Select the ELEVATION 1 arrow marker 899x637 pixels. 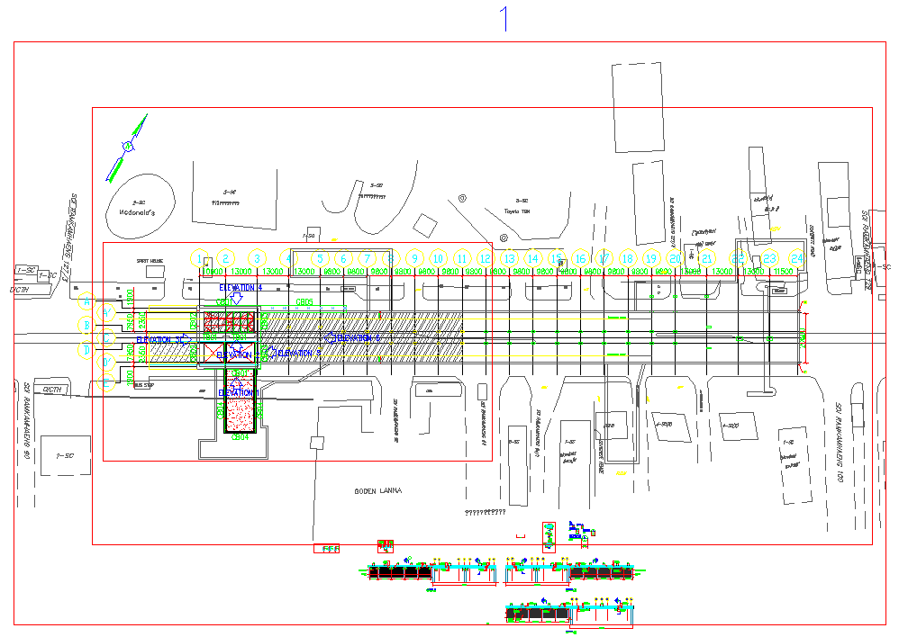tap(237, 381)
